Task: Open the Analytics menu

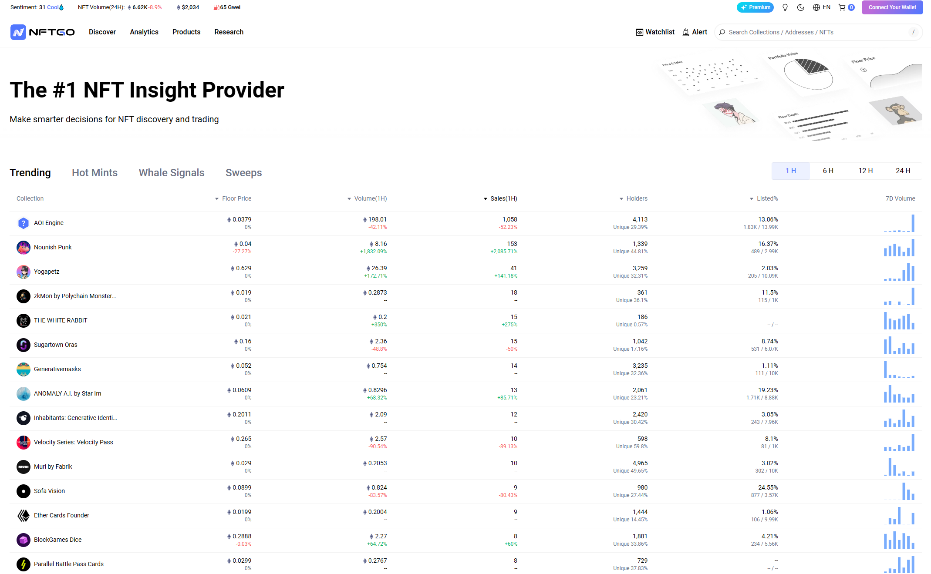Action: (x=144, y=32)
